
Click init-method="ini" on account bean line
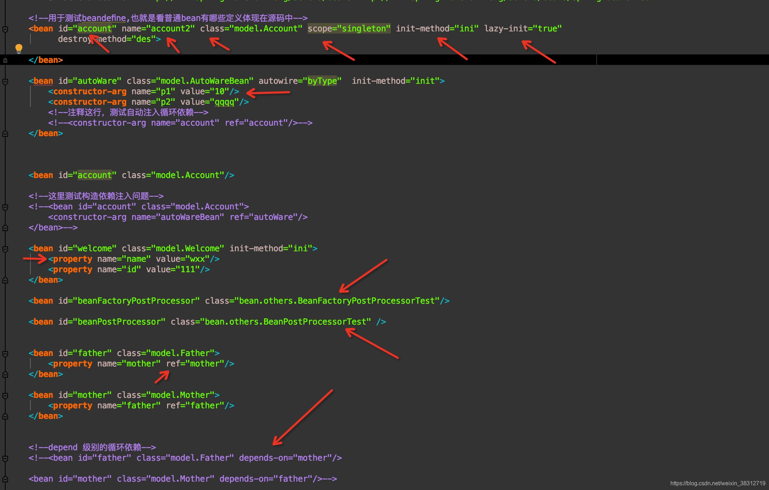[x=437, y=29]
